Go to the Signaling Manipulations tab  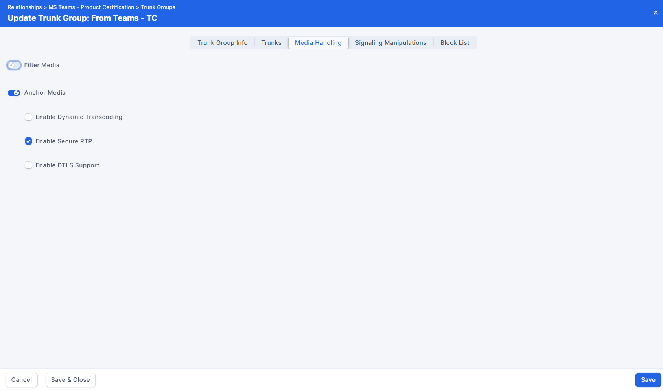coord(390,43)
